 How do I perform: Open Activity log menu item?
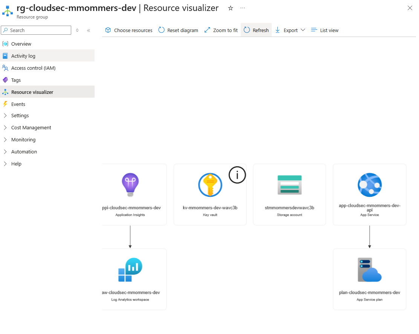(47, 56)
